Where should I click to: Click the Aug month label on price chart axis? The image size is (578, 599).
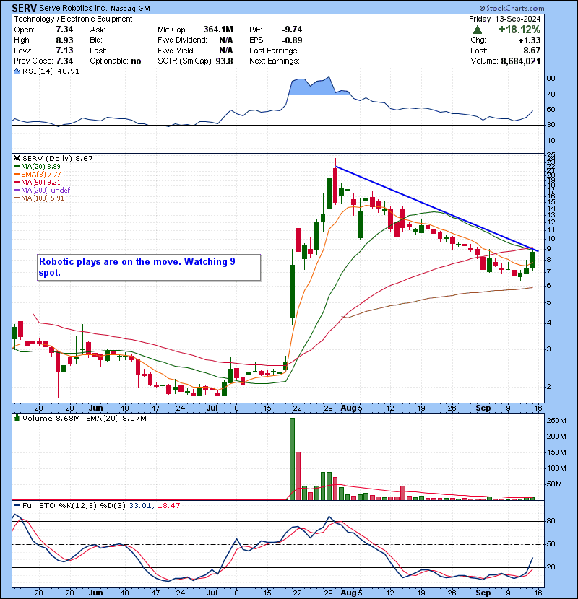348,408
